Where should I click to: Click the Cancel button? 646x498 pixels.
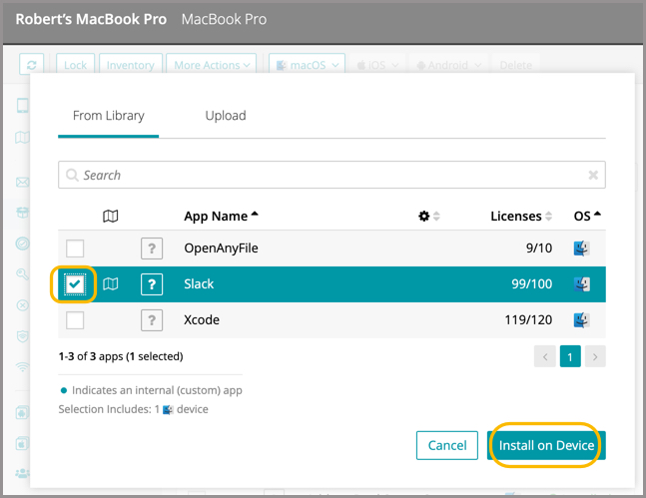tap(447, 445)
